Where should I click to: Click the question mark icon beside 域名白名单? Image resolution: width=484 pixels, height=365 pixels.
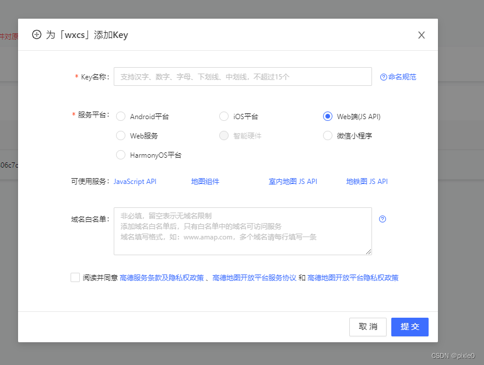coord(383,219)
